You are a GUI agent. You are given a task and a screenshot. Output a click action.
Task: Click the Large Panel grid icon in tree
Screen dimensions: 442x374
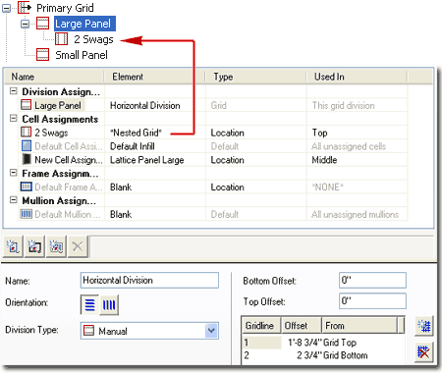[42, 24]
